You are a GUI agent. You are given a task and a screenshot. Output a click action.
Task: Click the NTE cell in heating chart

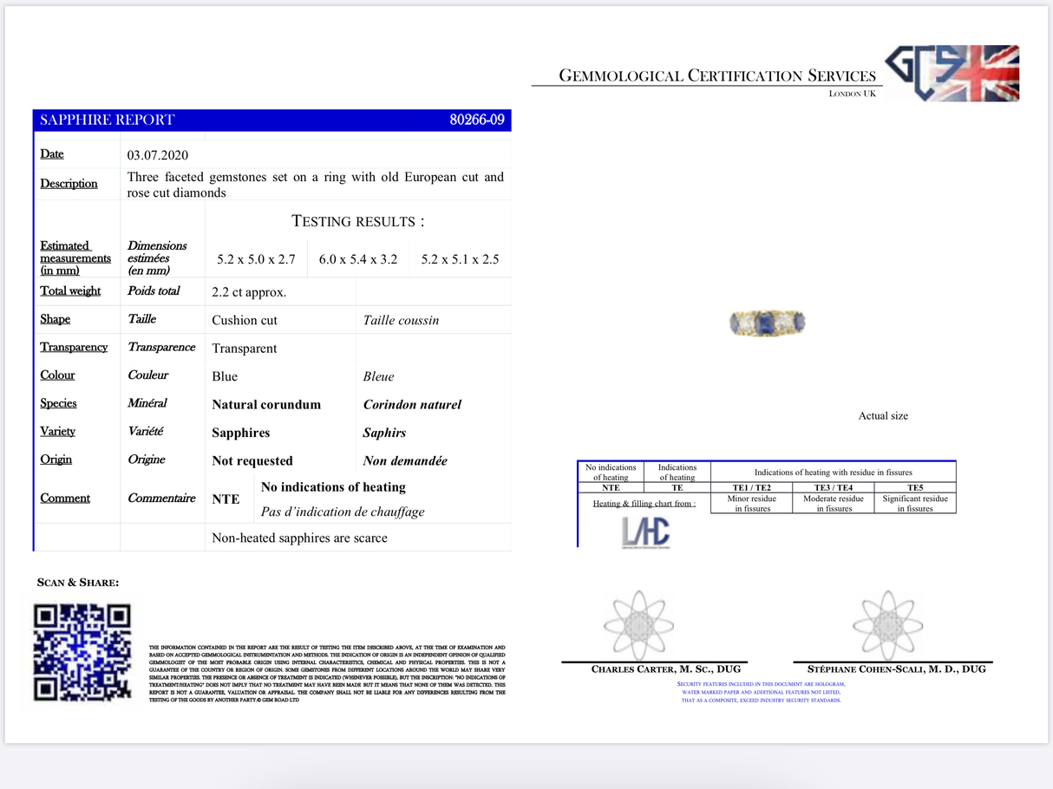click(x=611, y=487)
